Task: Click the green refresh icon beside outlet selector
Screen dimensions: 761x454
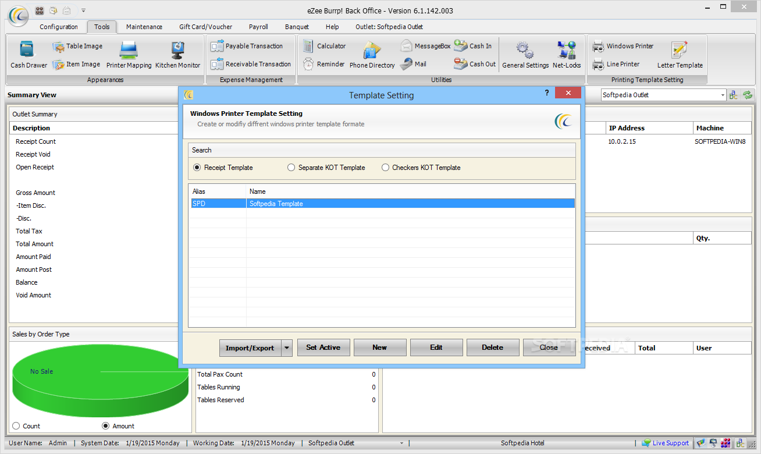Action: click(x=748, y=95)
